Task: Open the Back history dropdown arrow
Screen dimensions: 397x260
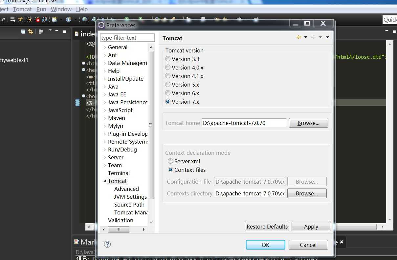Action: pos(306,37)
